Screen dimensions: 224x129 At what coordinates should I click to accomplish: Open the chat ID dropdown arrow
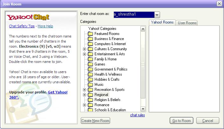[157, 15]
